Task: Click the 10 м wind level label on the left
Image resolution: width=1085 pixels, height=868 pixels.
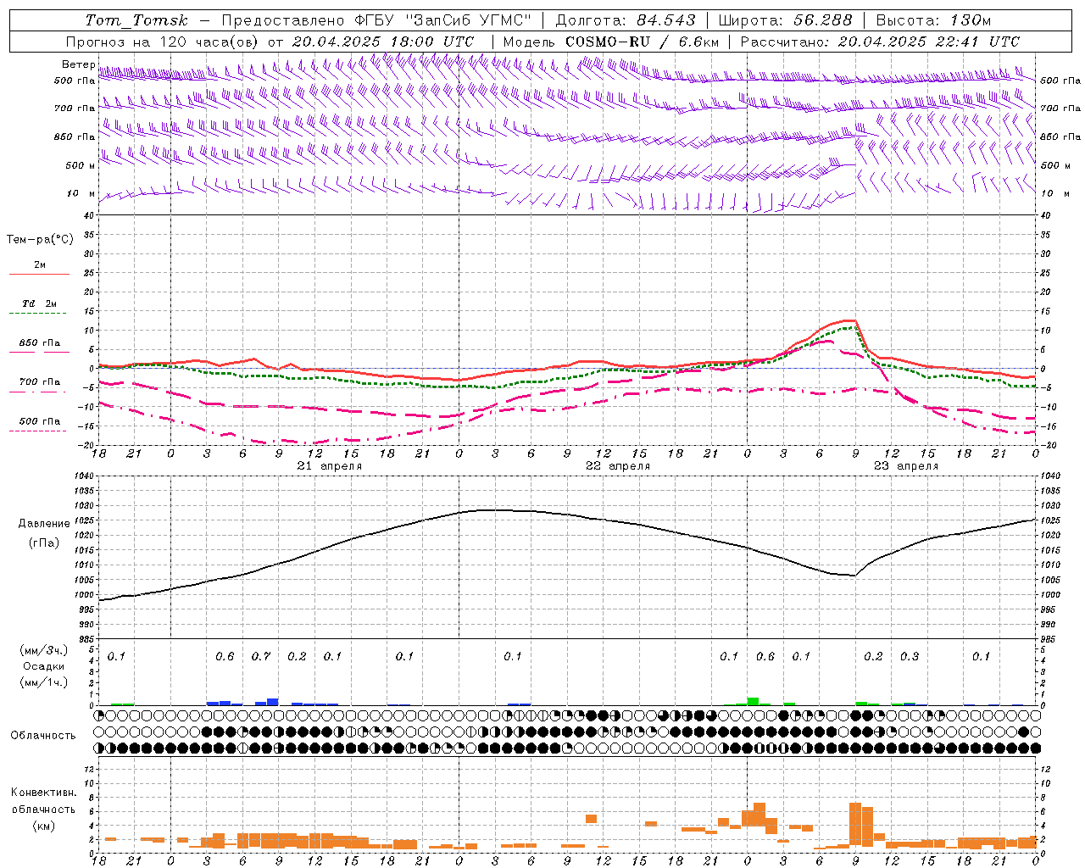Action: [x=81, y=194]
